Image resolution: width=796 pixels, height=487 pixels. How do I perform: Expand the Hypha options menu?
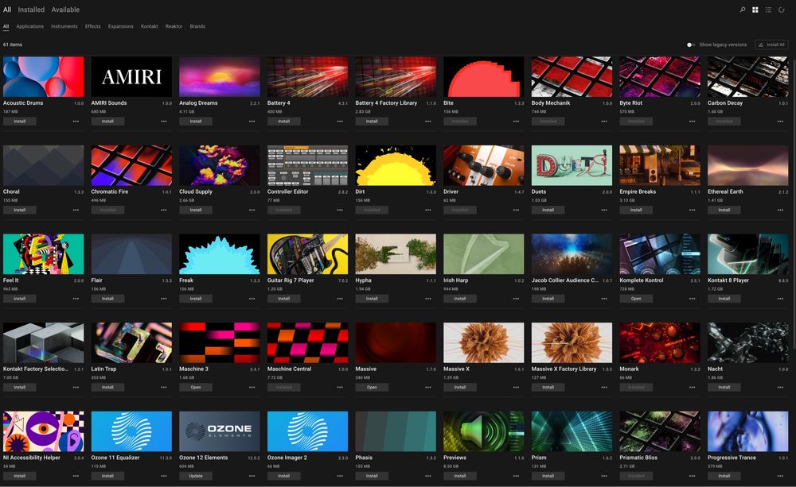click(428, 299)
